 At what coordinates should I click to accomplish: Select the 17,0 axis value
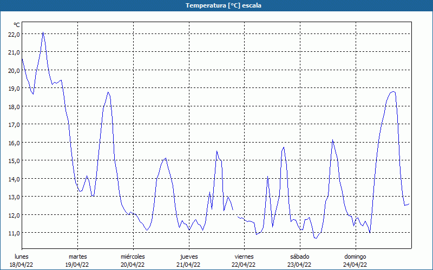pyautogui.click(x=14, y=125)
